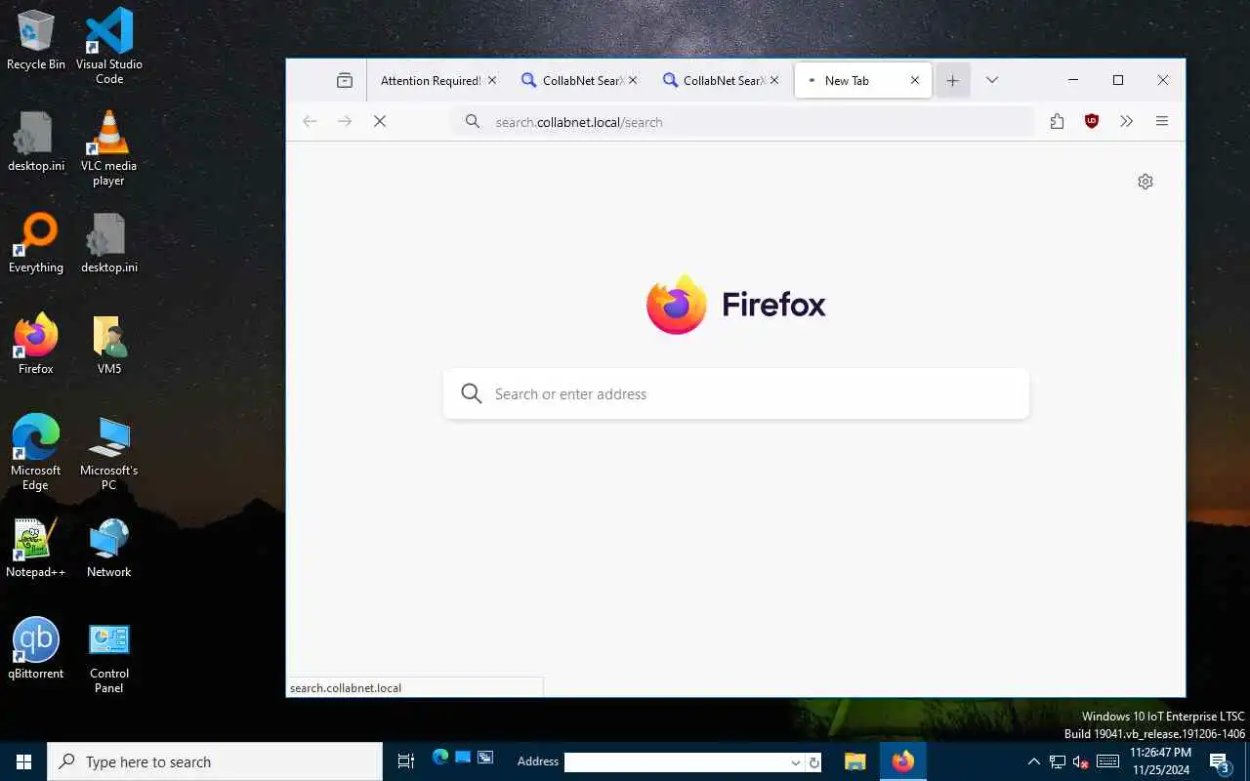Click the Switch windows quick launch icon
The image size is (1250, 781).
(485, 758)
